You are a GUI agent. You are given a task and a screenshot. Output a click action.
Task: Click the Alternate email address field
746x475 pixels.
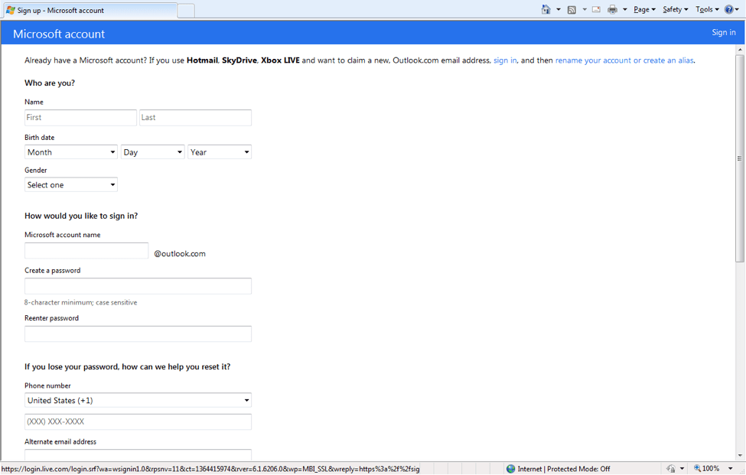(138, 454)
